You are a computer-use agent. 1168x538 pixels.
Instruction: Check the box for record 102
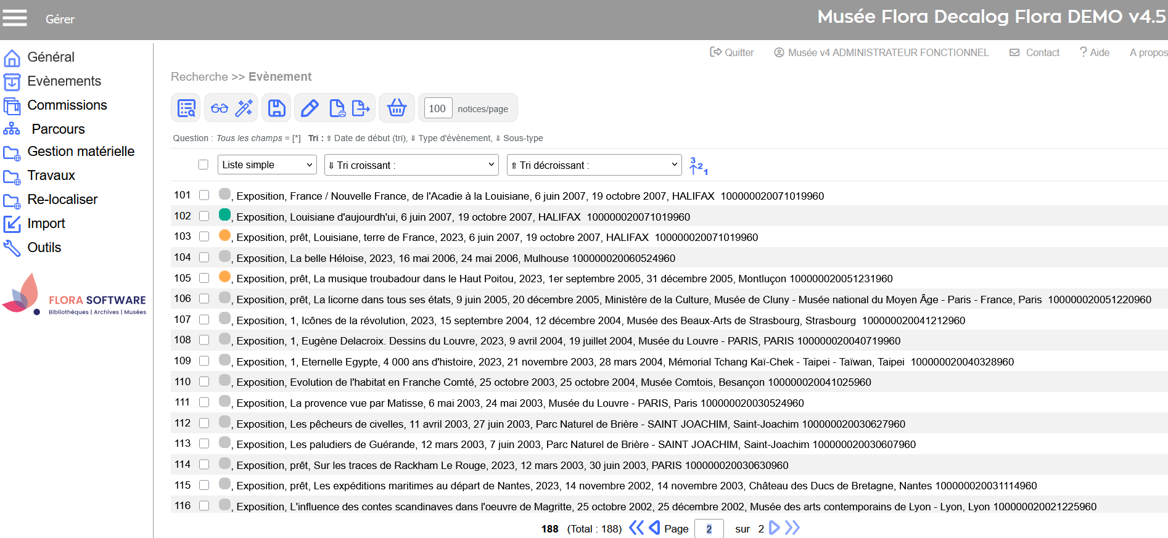[204, 216]
